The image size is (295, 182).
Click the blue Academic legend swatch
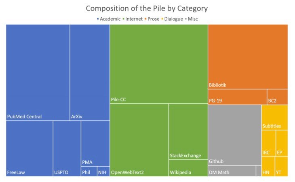pos(97,19)
